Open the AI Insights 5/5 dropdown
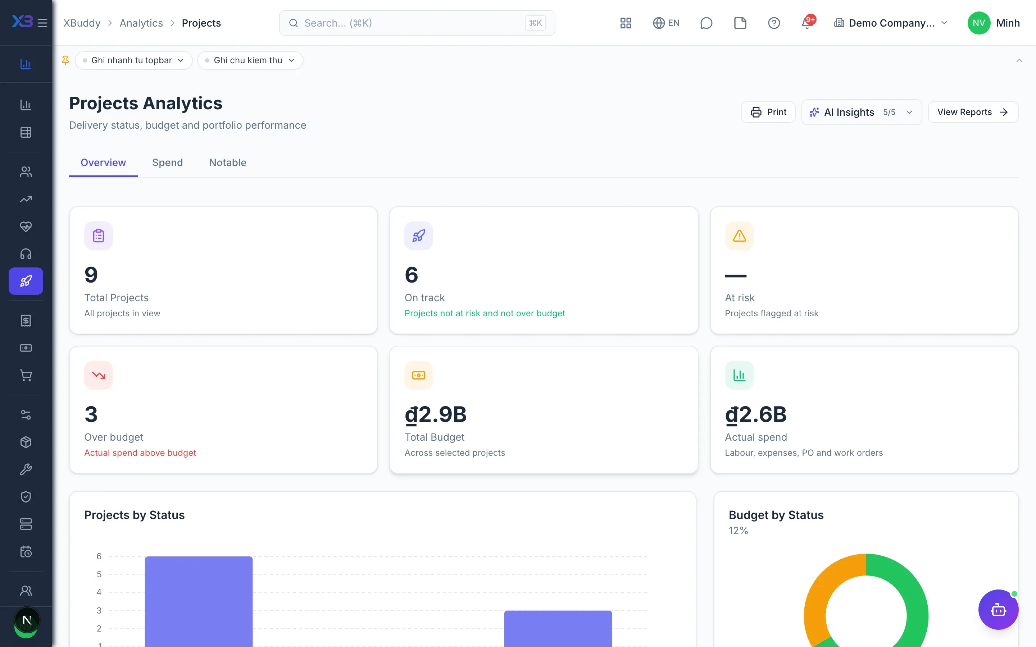 click(x=861, y=112)
